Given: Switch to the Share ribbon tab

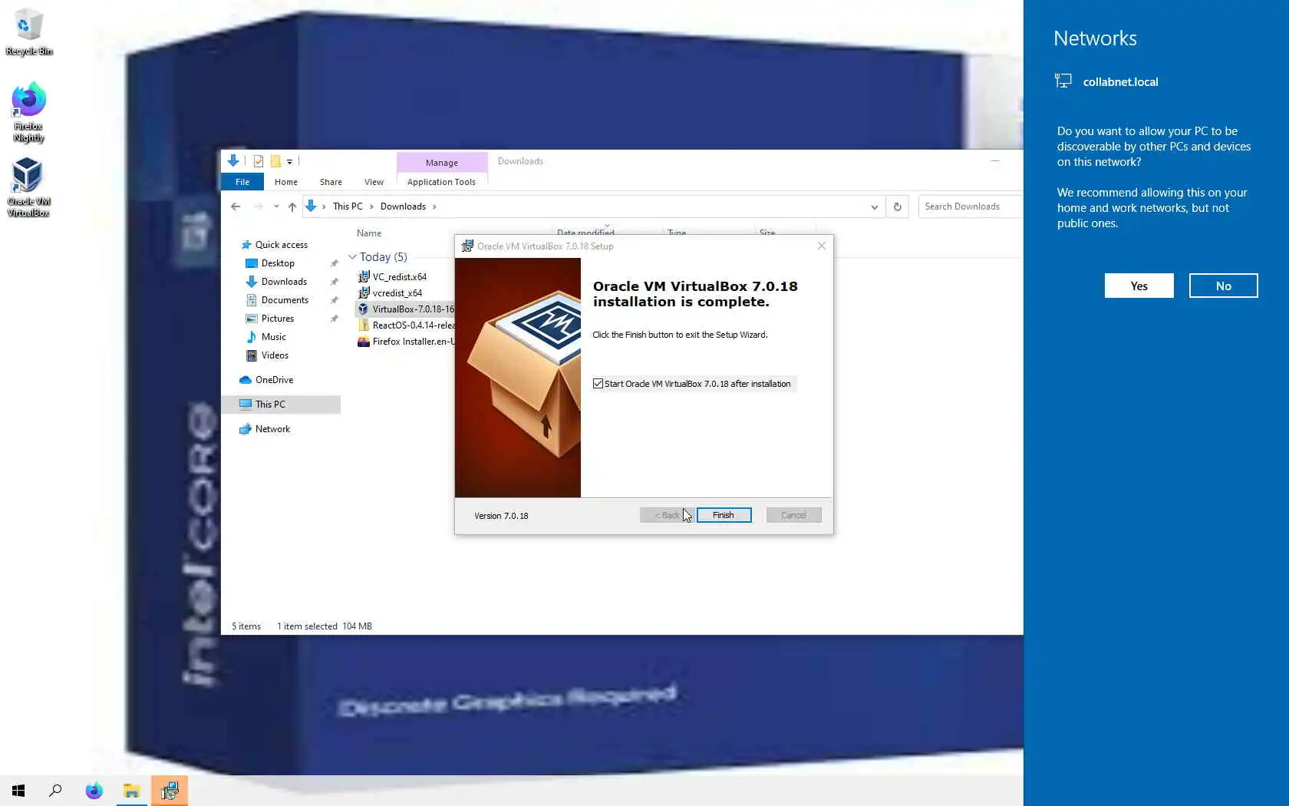Looking at the screenshot, I should 331,182.
